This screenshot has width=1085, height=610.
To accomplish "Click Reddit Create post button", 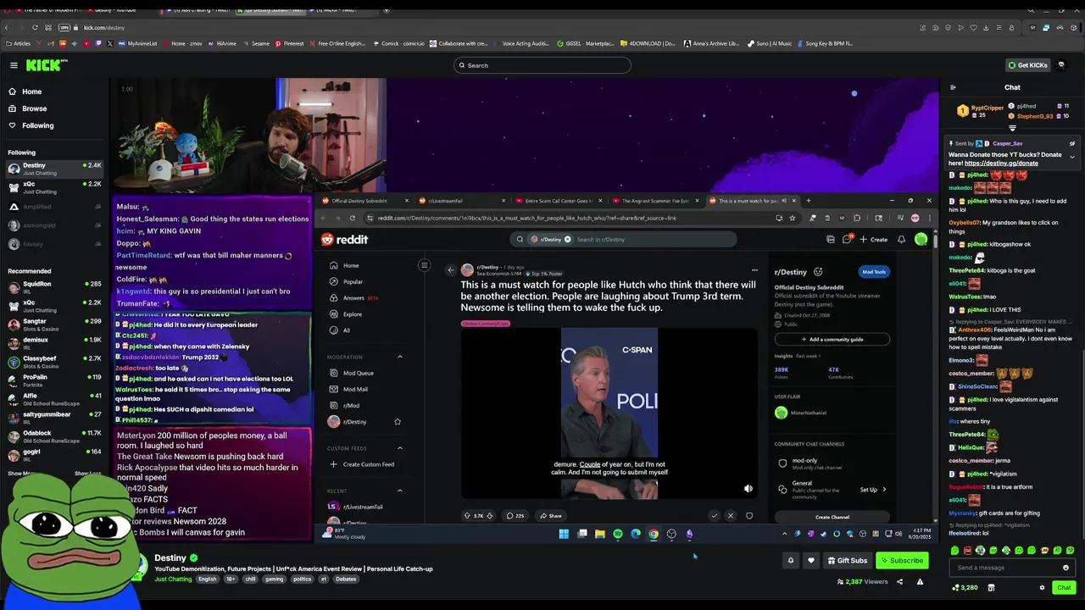I will coord(874,240).
